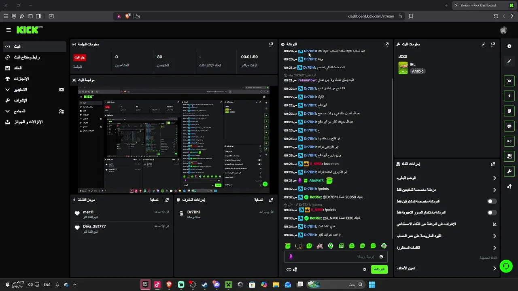
Task: Click the pencil icon in right rail
Action: 509,61
